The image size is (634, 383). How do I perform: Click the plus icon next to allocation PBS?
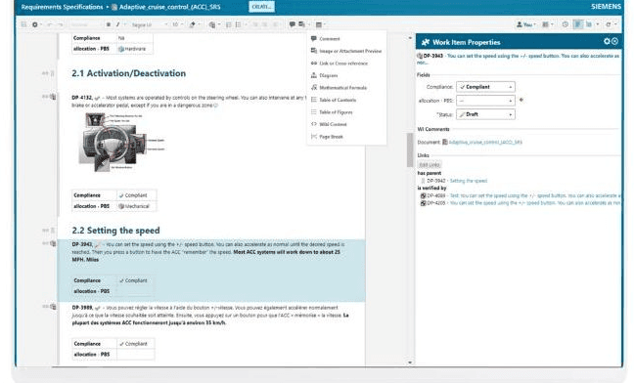click(521, 100)
